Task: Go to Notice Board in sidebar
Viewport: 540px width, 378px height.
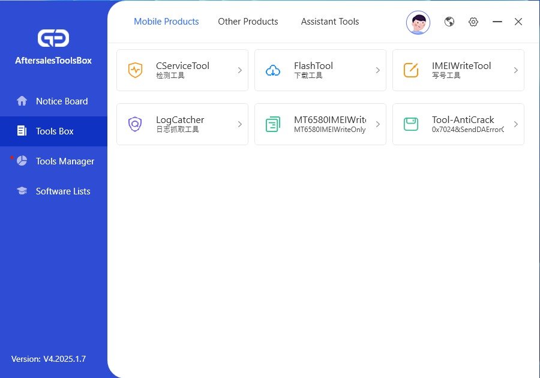Action: [x=61, y=101]
